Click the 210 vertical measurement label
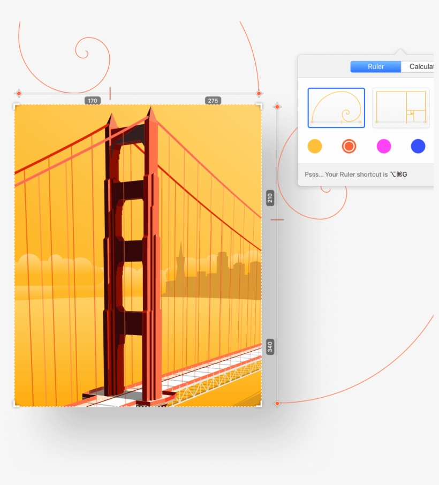This screenshot has width=439, height=485. coord(271,199)
